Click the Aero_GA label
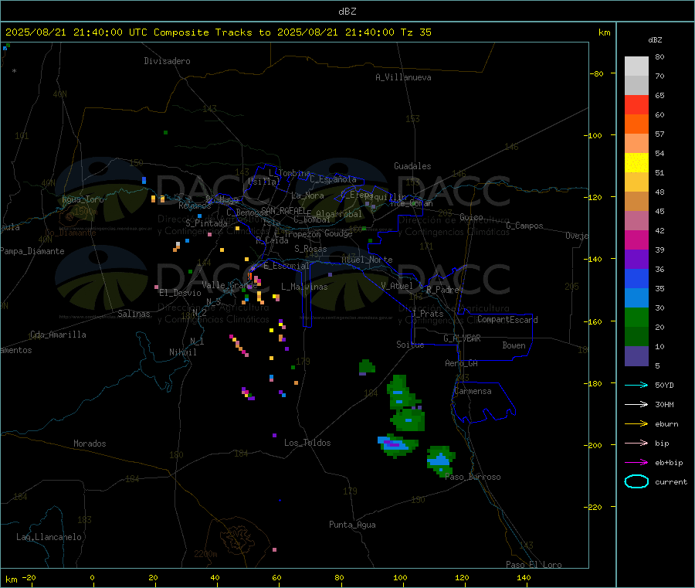Screen dimensions: 695x588 pyautogui.click(x=461, y=363)
